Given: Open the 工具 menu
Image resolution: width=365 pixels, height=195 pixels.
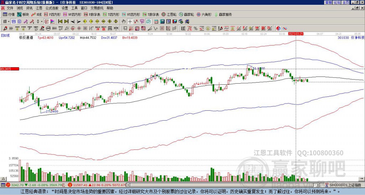Looking at the screenshot, I should pyautogui.click(x=74, y=8).
